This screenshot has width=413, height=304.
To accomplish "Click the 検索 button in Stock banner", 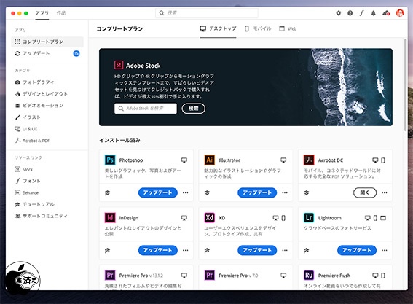I will (x=193, y=109).
